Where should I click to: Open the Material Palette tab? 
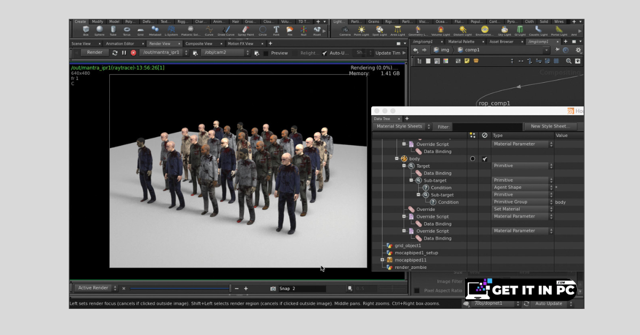pos(461,42)
